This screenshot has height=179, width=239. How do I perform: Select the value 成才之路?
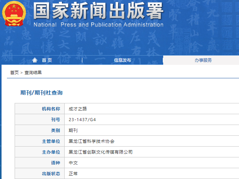[78, 109]
